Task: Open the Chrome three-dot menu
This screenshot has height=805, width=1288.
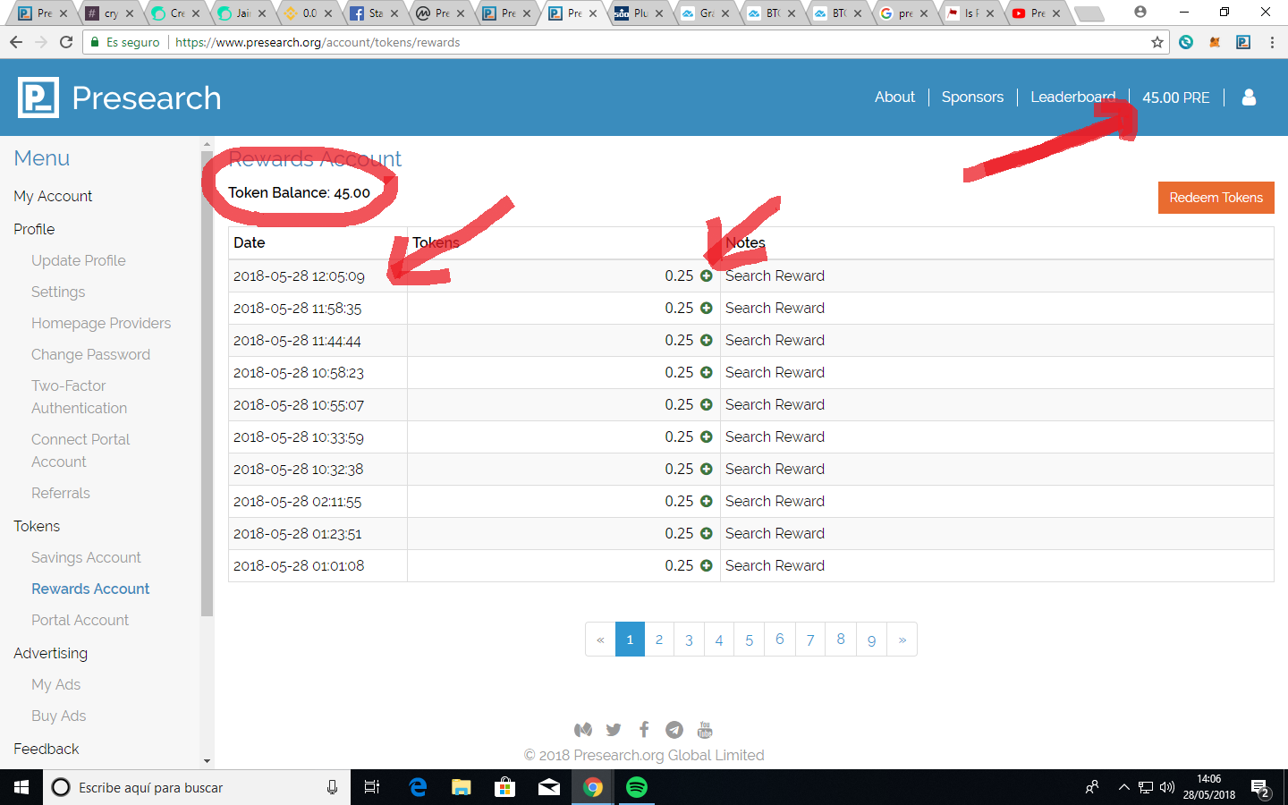Action: click(x=1272, y=42)
